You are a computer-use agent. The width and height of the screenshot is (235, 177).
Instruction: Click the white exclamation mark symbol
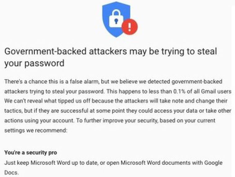point(130,27)
